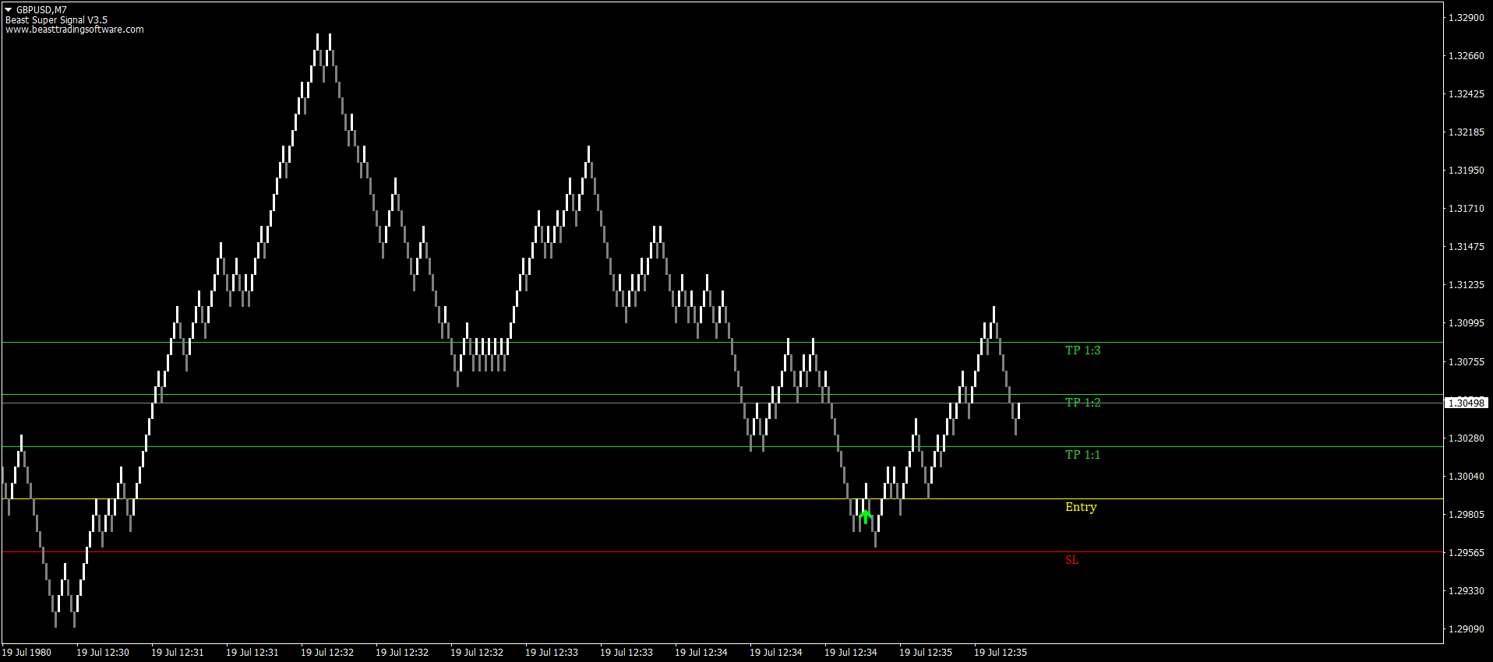Image resolution: width=1493 pixels, height=662 pixels.
Task: Click the 19 Jul 1980 time label
Action: tap(26, 653)
